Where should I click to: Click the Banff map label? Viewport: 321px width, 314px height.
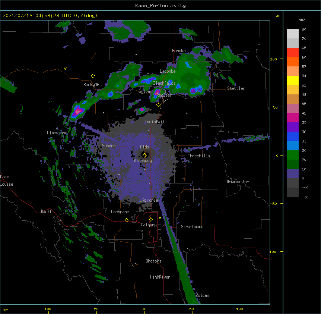[46, 211]
